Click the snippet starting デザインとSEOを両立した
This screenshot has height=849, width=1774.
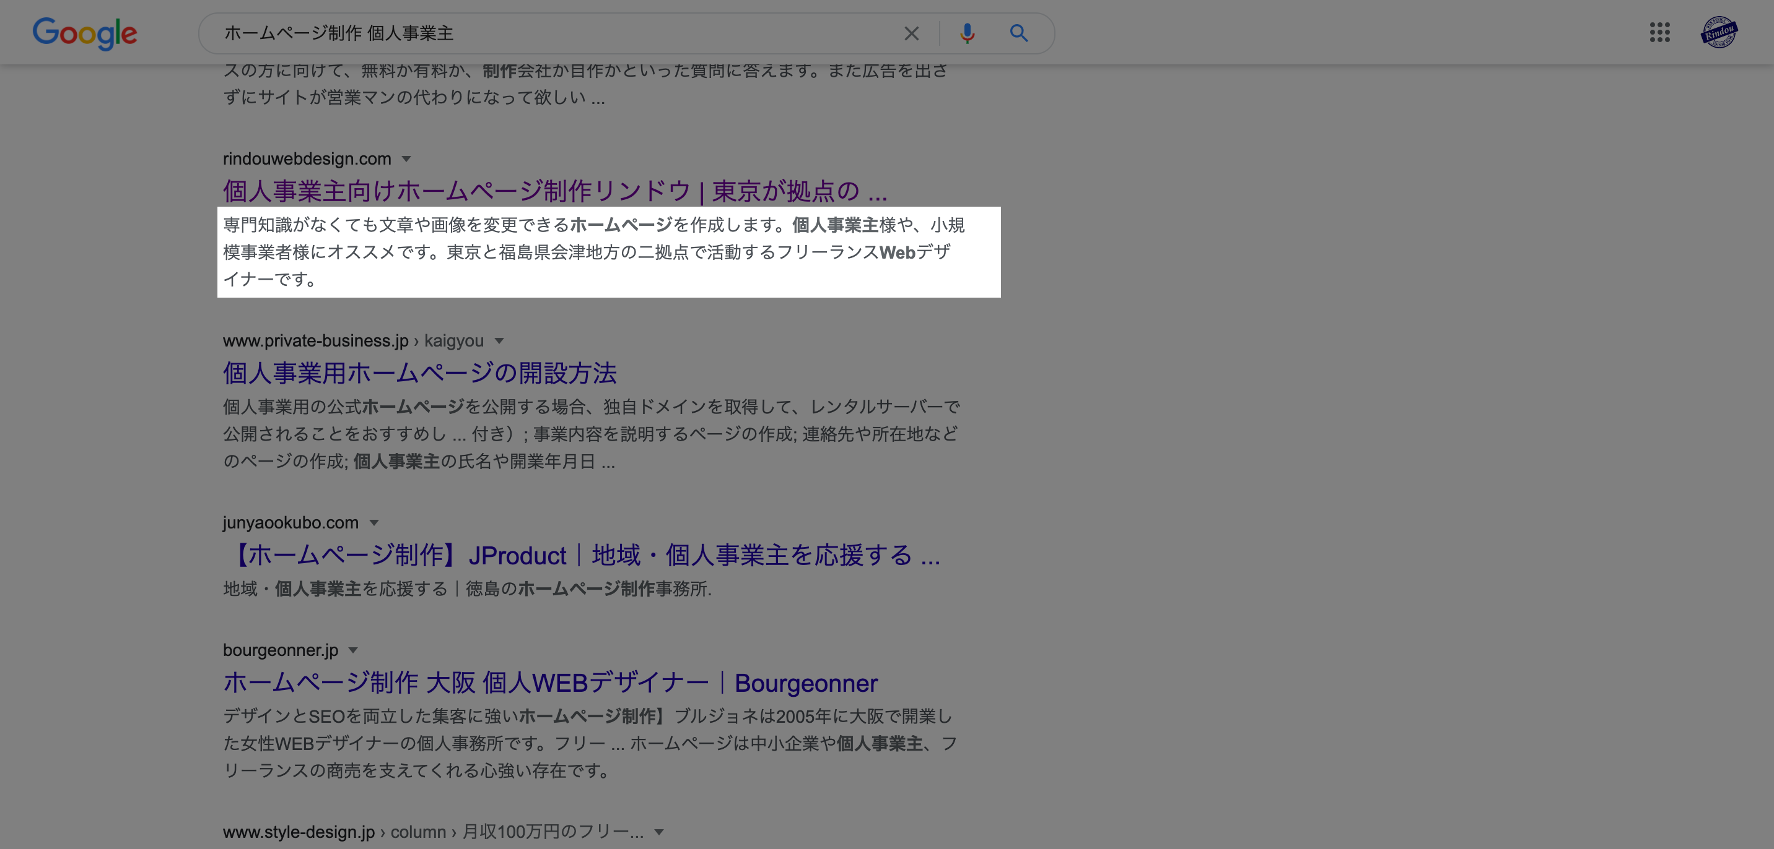(x=590, y=744)
